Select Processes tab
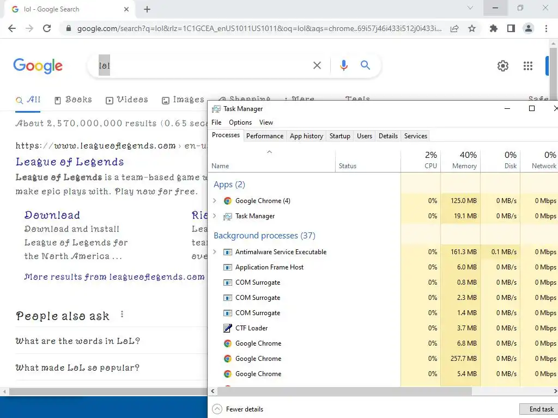The width and height of the screenshot is (558, 418). pyautogui.click(x=226, y=135)
